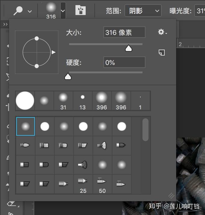Select the Eraser tool in left toolbar
The width and height of the screenshot is (205, 215).
(x=11, y=204)
